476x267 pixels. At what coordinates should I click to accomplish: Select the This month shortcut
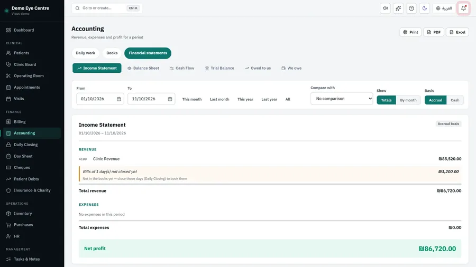click(192, 99)
